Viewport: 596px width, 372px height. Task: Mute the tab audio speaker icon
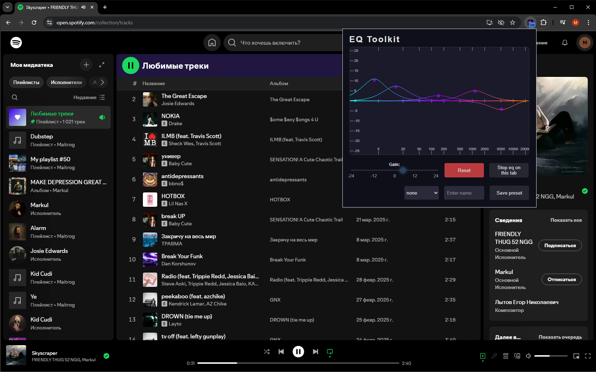coord(83,7)
